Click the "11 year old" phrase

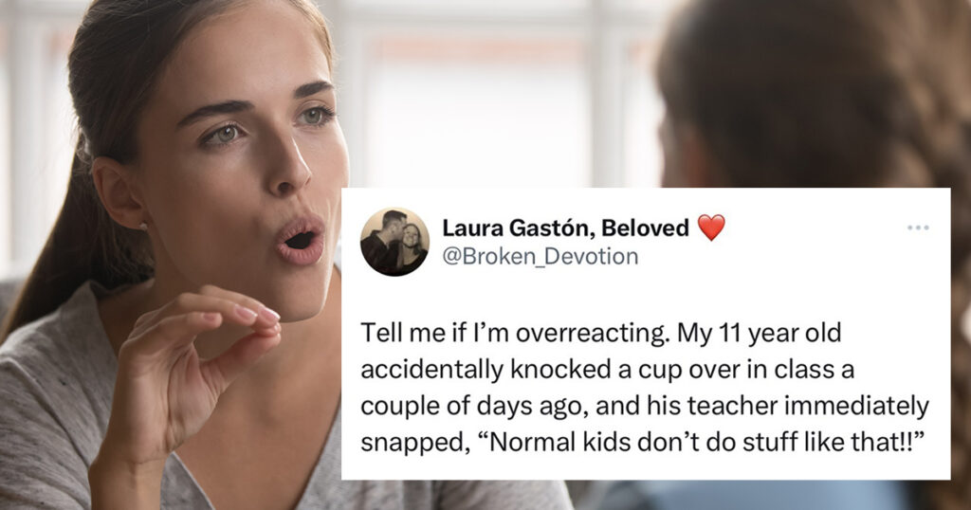(774, 333)
